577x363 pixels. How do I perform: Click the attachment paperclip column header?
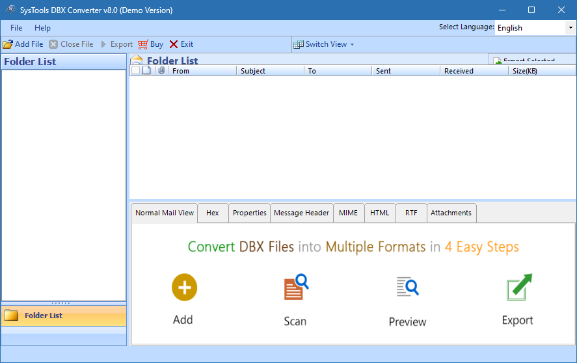point(161,70)
